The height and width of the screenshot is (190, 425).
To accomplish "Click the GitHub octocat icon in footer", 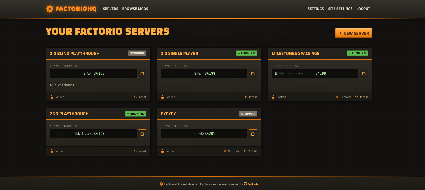I will coord(245,184).
